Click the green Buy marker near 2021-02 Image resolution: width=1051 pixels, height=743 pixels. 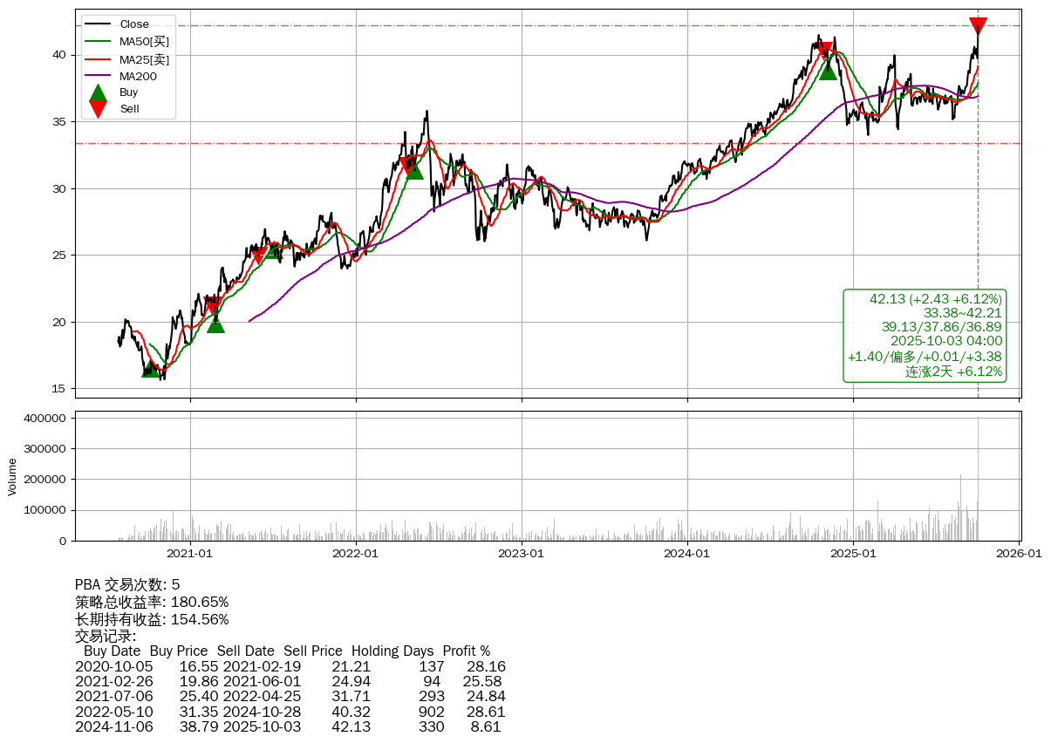[215, 324]
